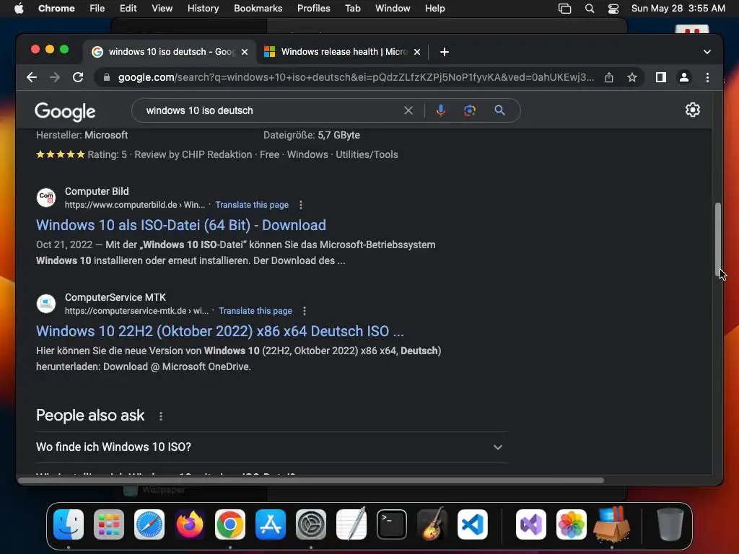
Task: Open the Chrome side panel
Action: (661, 77)
